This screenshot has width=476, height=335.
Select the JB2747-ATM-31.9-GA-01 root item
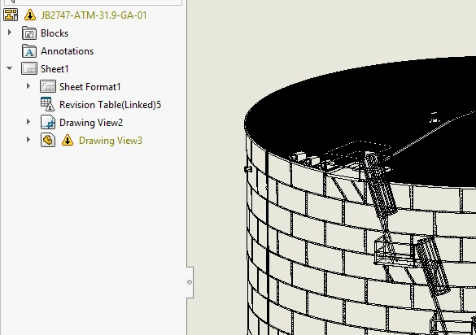(94, 15)
